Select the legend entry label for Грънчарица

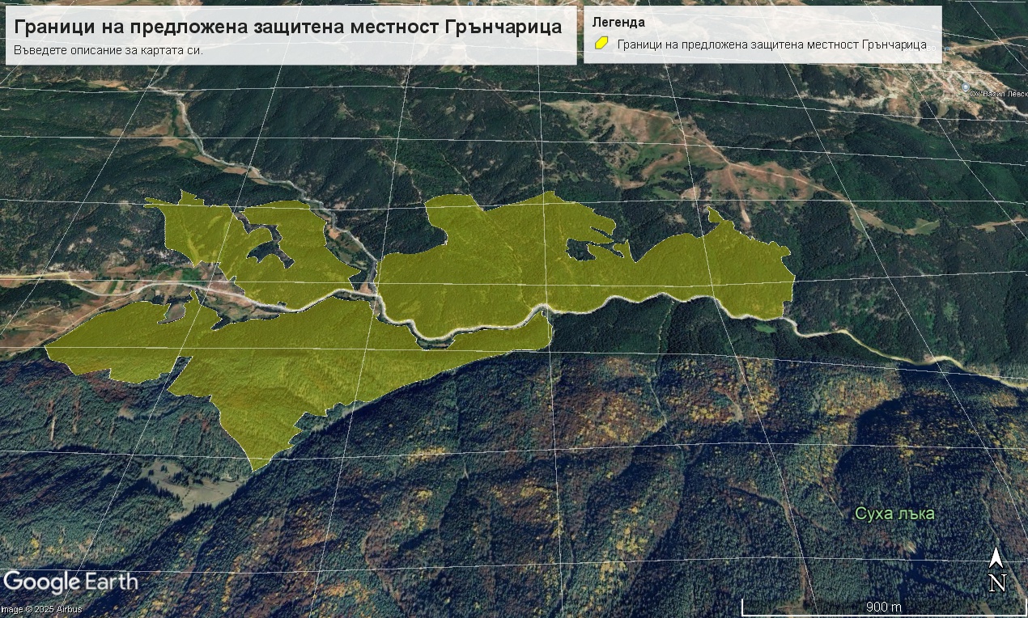tap(771, 44)
